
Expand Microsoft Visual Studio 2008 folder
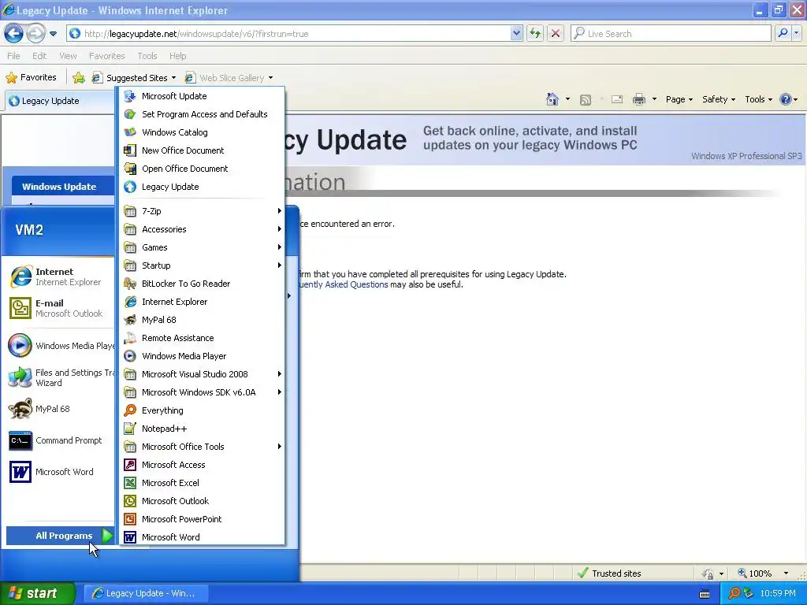coord(202,374)
